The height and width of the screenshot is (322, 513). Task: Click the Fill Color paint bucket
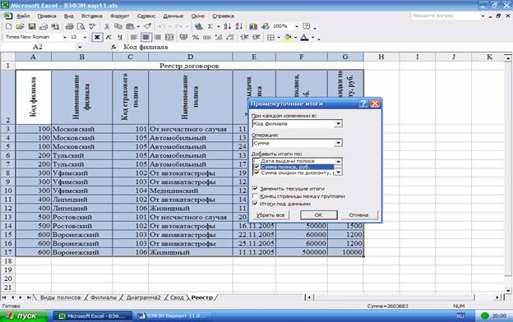click(x=288, y=38)
